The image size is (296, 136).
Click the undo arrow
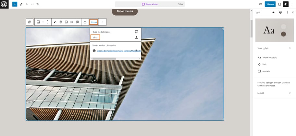pyautogui.click(x=27, y=4)
